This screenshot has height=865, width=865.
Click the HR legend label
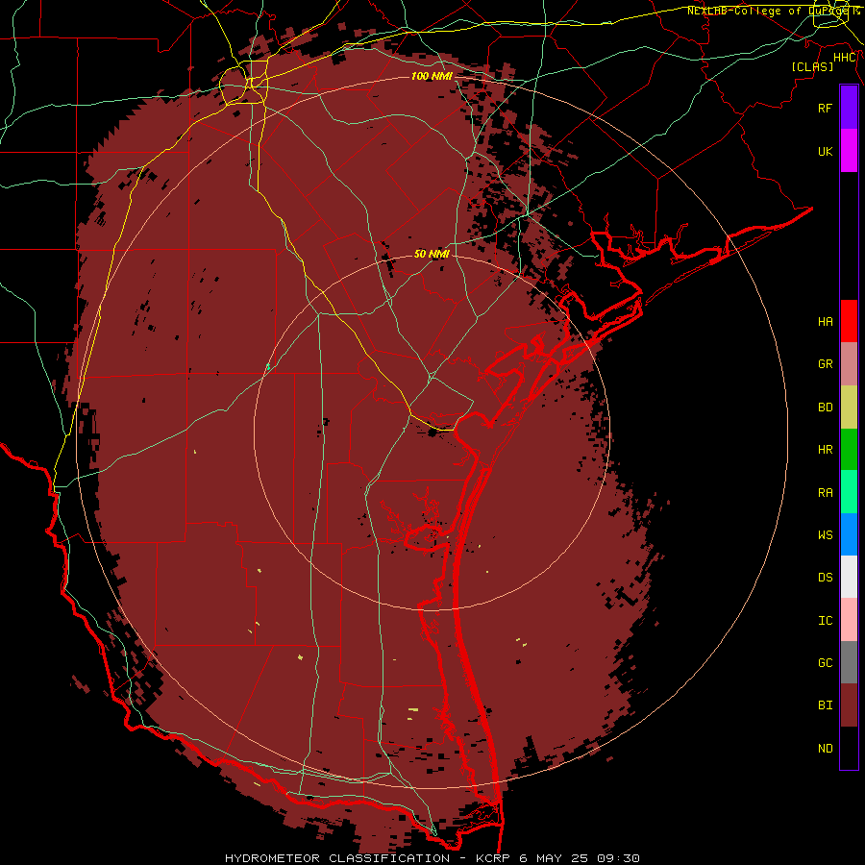pyautogui.click(x=825, y=450)
